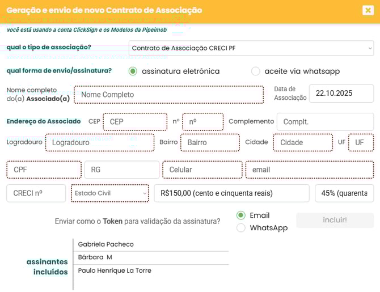Select signer Gabriela Pacheco in the list

[x=106, y=244]
